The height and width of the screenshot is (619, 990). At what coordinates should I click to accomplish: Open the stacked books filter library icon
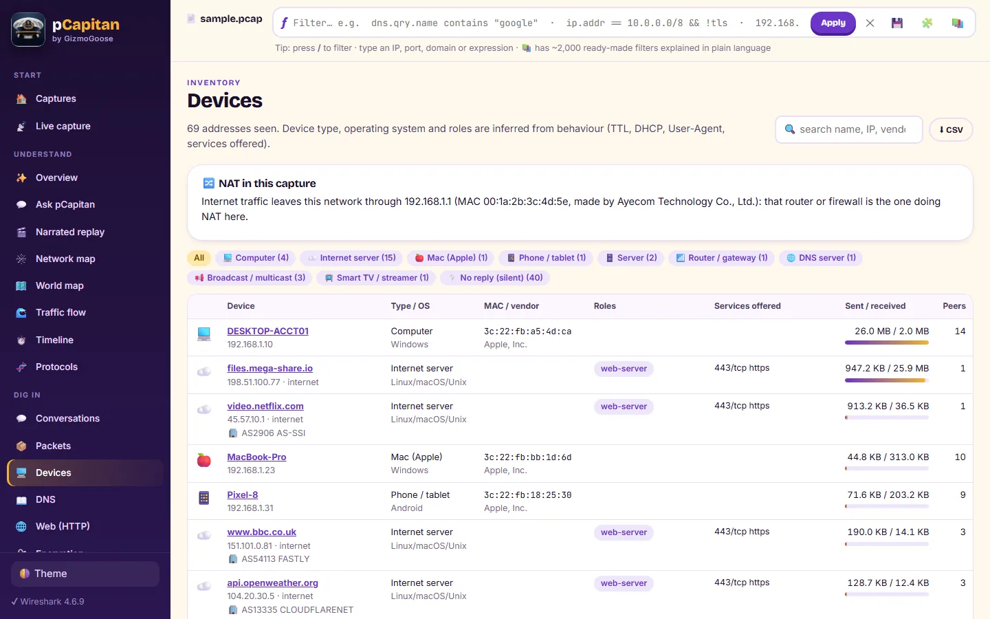tap(957, 23)
